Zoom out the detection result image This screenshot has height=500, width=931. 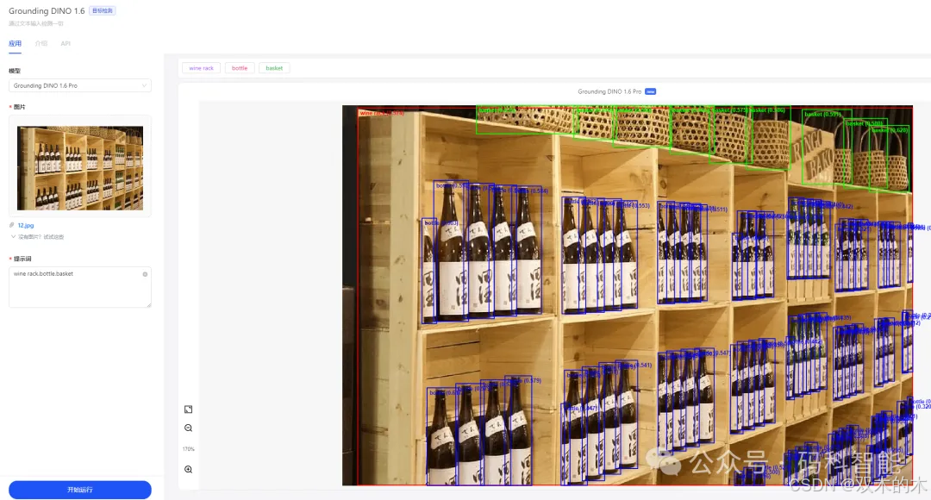pos(188,428)
